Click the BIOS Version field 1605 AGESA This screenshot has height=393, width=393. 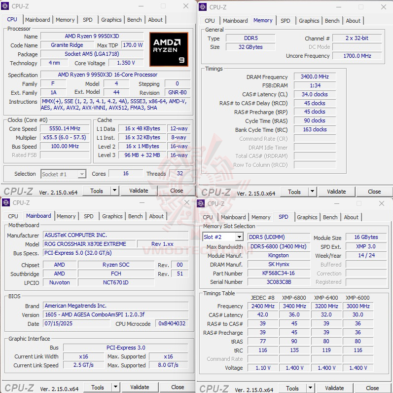tap(115, 314)
